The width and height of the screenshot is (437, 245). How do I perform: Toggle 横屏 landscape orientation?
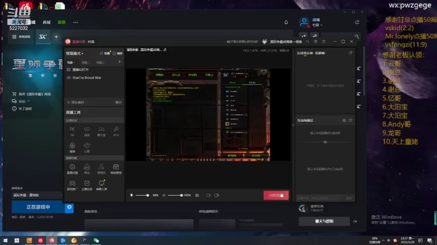coord(117,53)
